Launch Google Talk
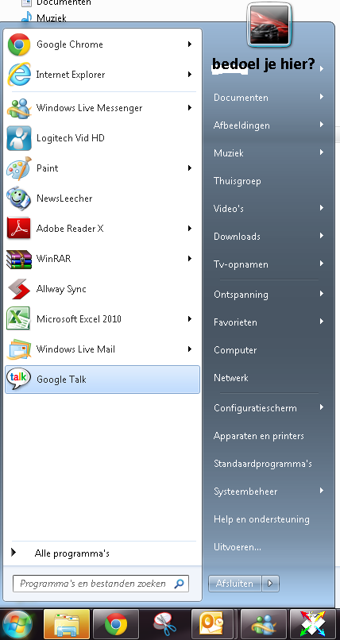This screenshot has height=640, width=340. [102, 380]
